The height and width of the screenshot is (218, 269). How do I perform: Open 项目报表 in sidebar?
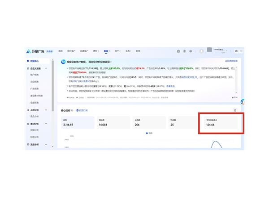(35, 82)
